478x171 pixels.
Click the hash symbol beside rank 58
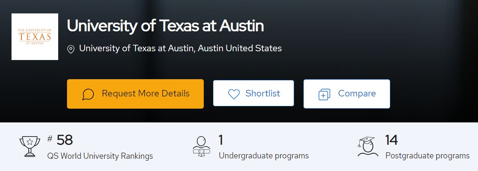pos(50,138)
